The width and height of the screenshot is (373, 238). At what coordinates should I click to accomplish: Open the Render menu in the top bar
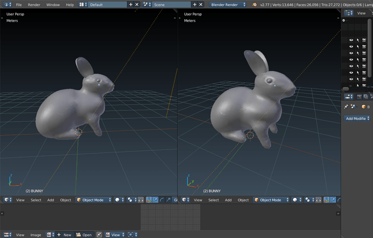click(x=34, y=4)
